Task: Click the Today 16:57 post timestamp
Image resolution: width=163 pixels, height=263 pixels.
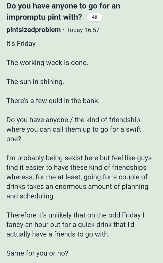Action: (83, 30)
